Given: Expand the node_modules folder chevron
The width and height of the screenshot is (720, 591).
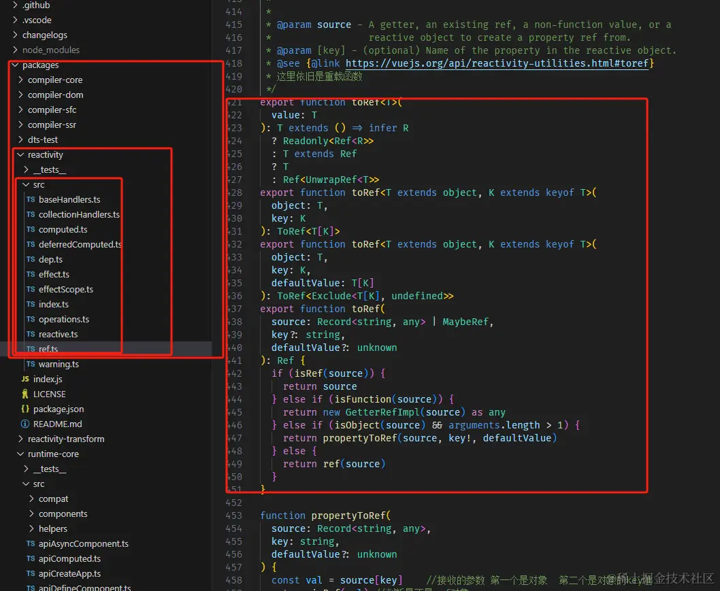Looking at the screenshot, I should (15, 50).
